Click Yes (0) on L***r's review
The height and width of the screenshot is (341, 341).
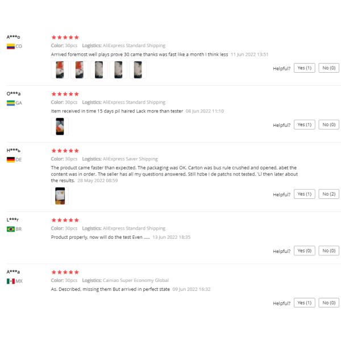point(304,251)
